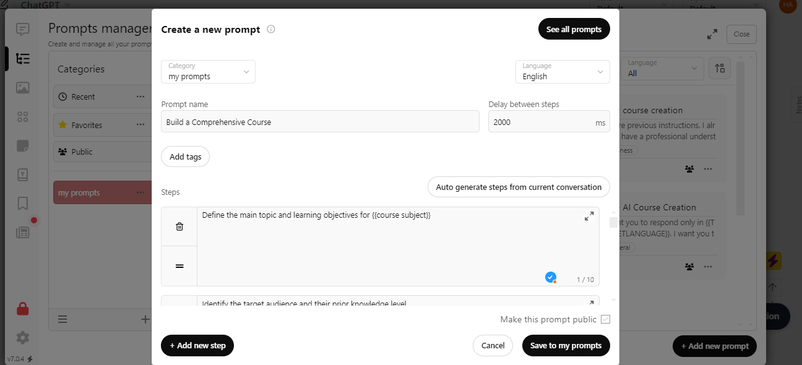The width and height of the screenshot is (802, 365).
Task: Open the image gallery sidebar icon
Action: coord(23,87)
